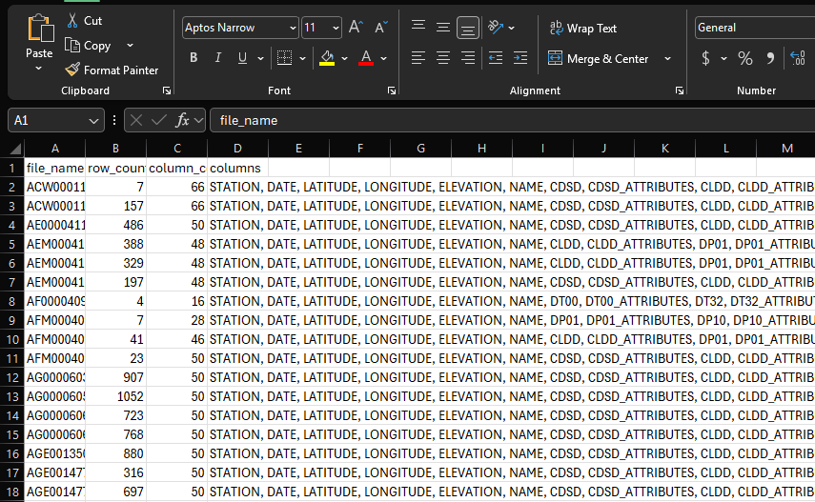Open the General number format dropdown
Image resolution: width=815 pixels, height=502 pixels.
[x=755, y=28]
